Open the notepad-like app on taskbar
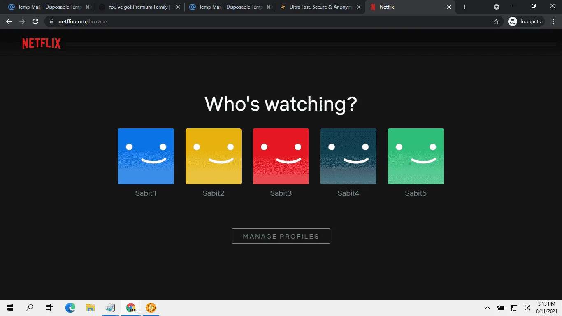The image size is (562, 316). pos(111,308)
